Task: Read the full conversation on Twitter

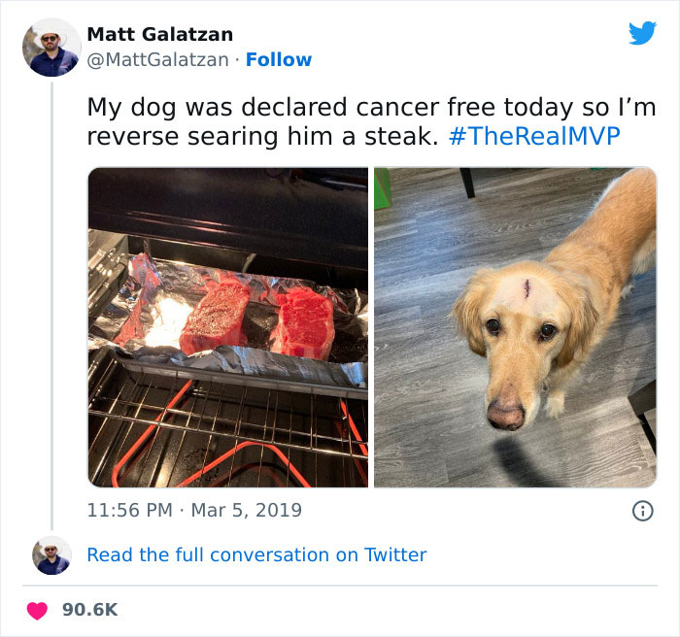Action: (256, 555)
